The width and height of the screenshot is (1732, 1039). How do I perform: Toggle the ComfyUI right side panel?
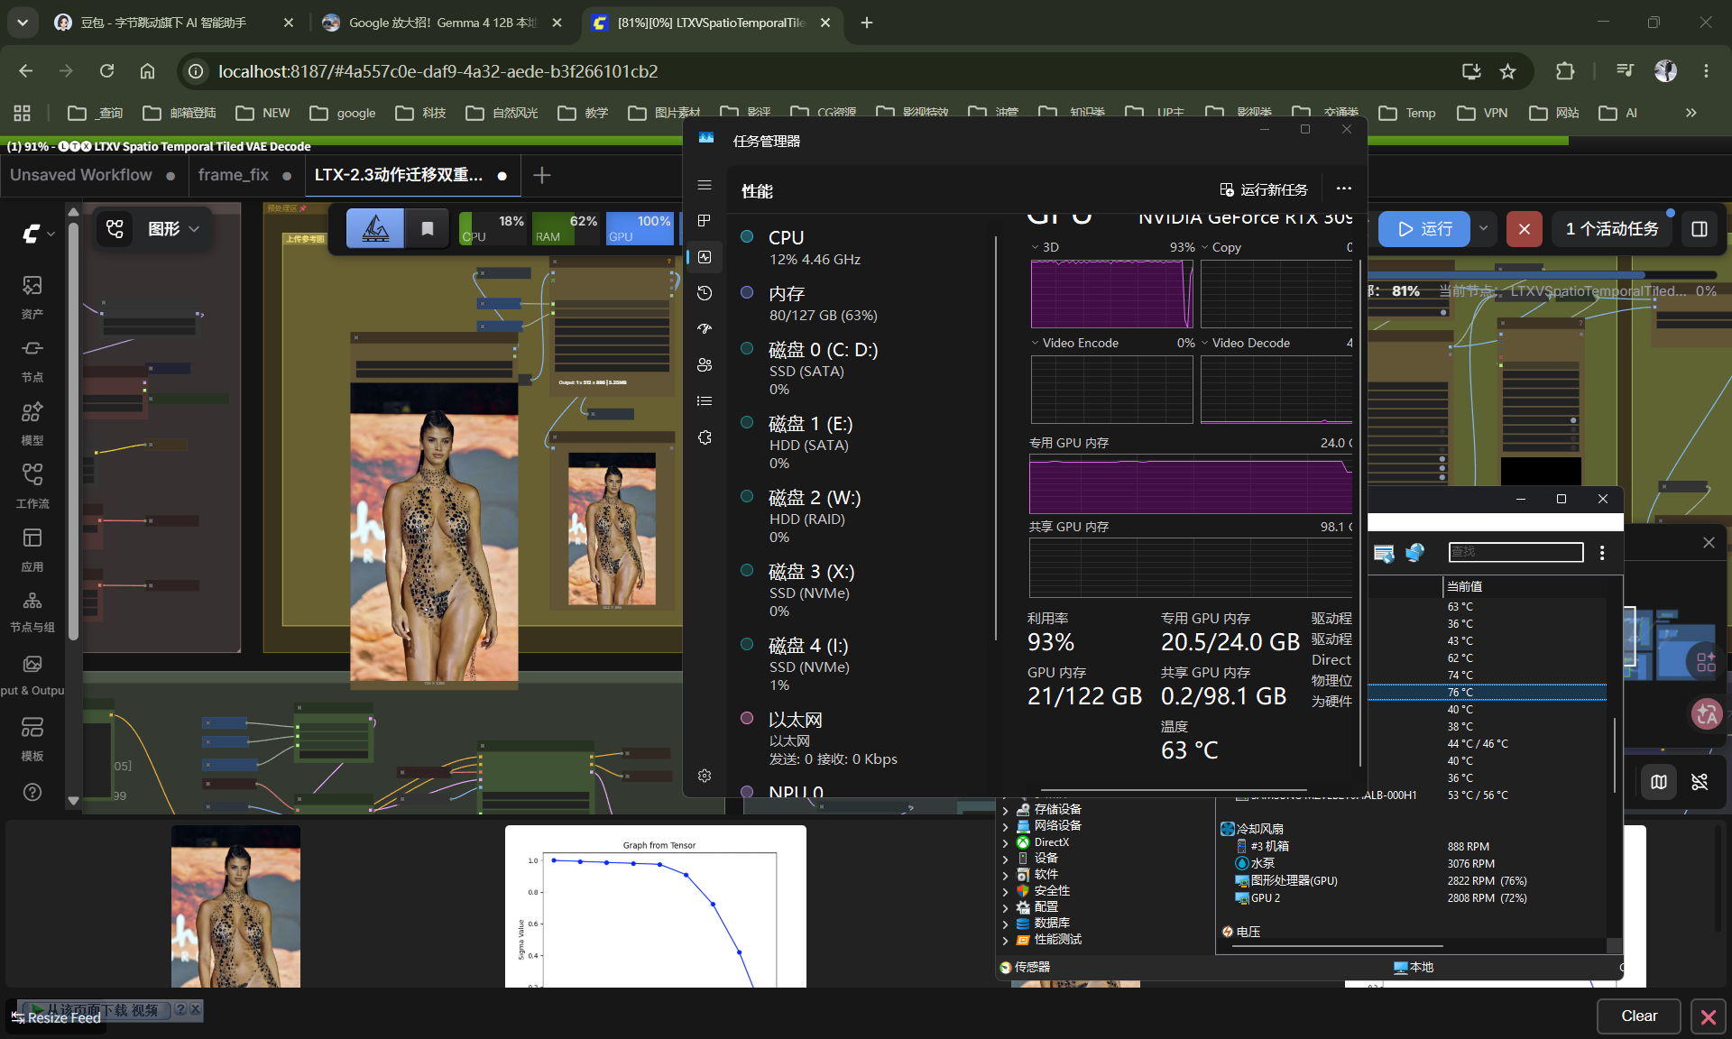[1700, 229]
